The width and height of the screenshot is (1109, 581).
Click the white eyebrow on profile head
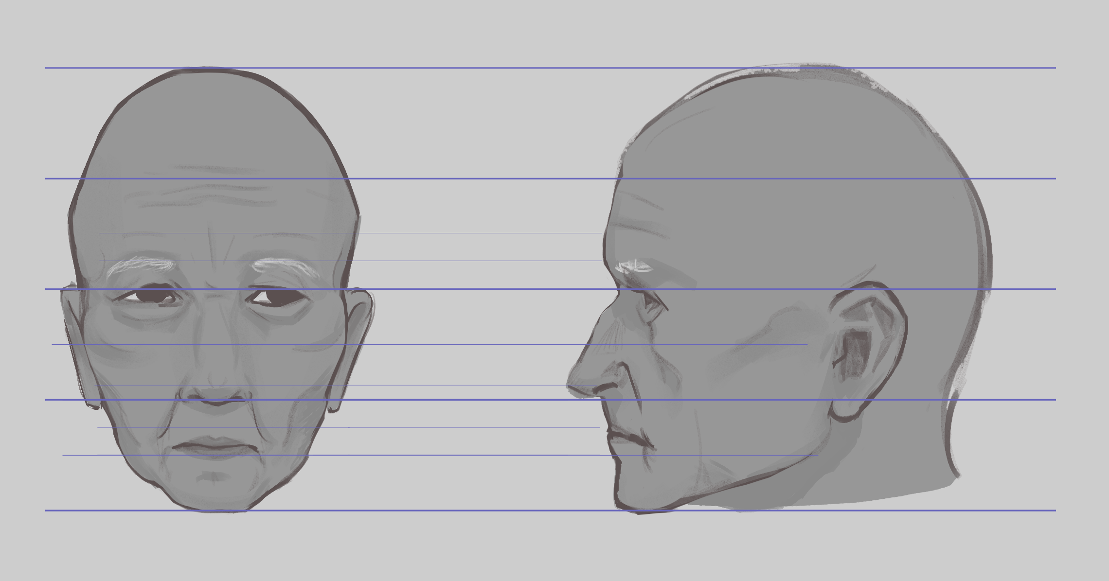(x=634, y=266)
